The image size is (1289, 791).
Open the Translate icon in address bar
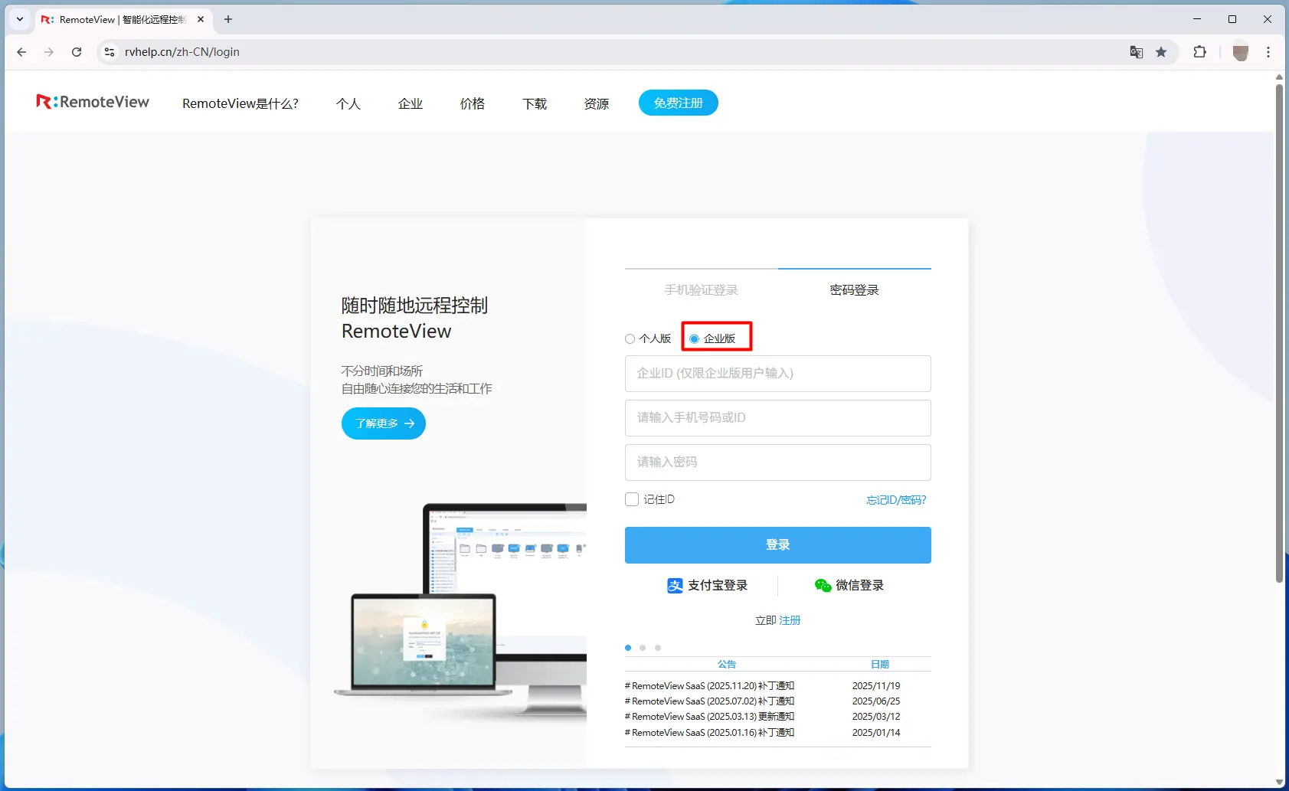(1137, 52)
